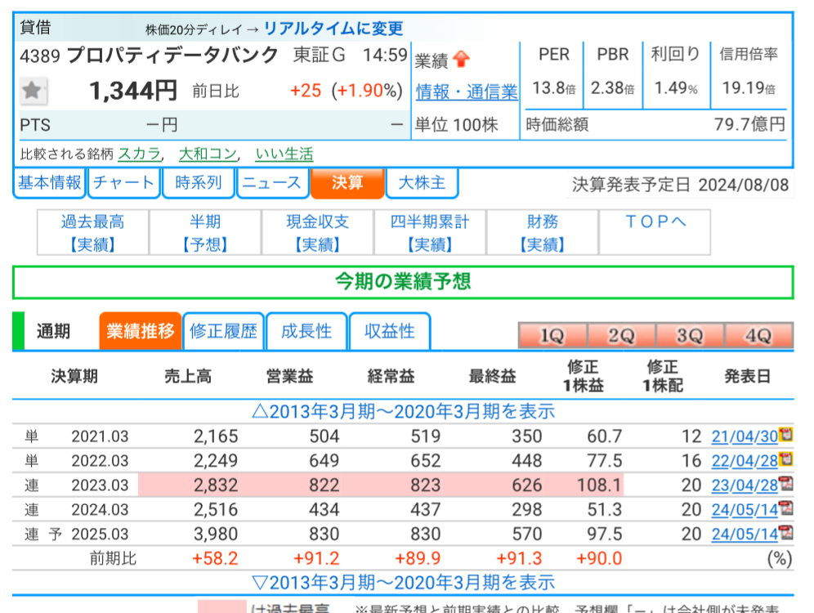This screenshot has height=613, width=814.
Task: Select the 4Q quarter button
Action: tap(759, 335)
